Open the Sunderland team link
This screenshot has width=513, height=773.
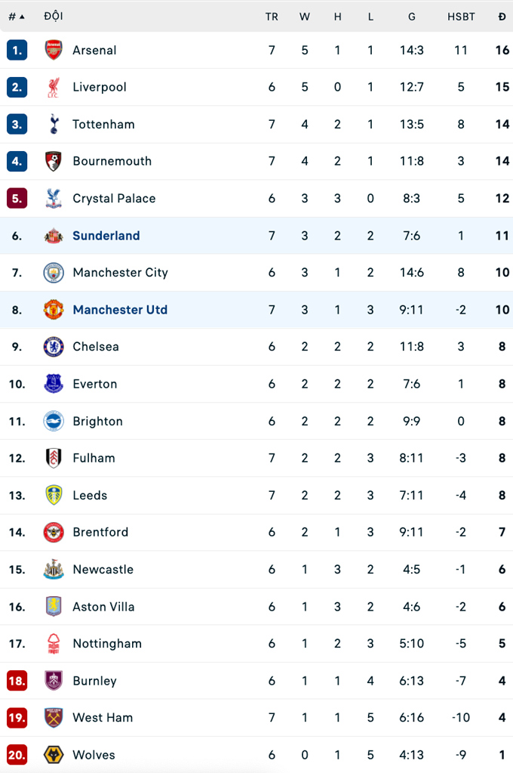(106, 236)
